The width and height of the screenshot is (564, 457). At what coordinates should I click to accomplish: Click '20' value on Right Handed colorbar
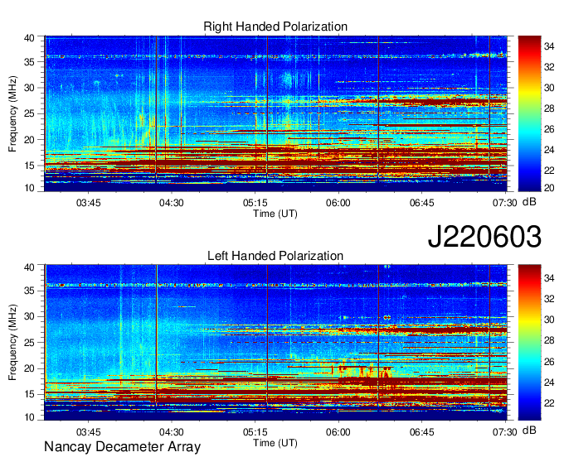549,188
